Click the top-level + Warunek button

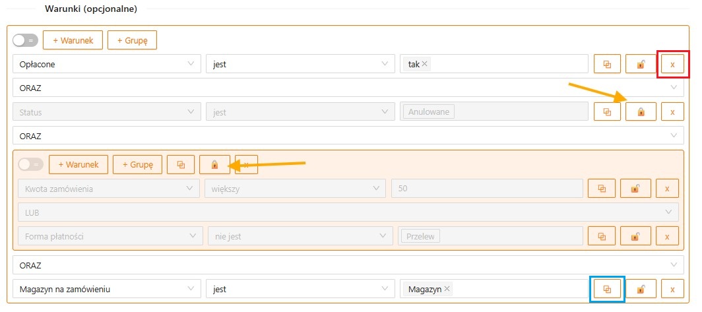click(73, 40)
